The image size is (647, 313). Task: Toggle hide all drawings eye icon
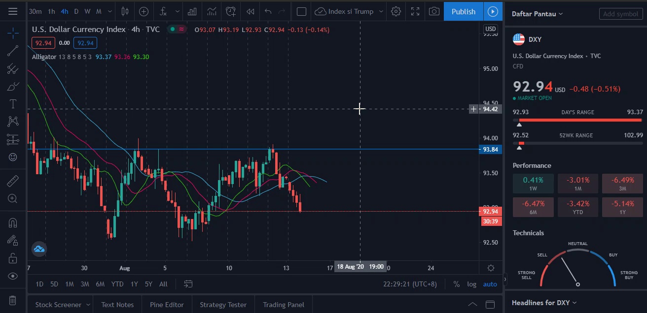[x=13, y=276]
